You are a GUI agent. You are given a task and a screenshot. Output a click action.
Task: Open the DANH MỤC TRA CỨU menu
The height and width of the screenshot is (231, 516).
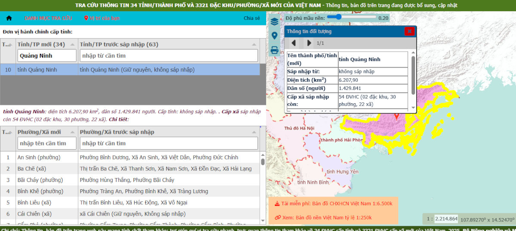48,18
